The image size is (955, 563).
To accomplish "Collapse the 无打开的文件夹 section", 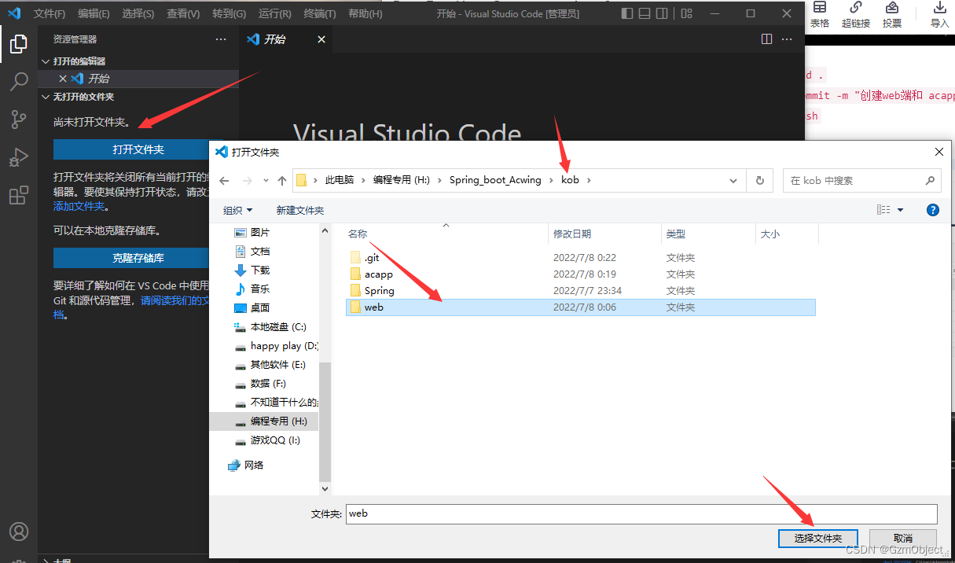I will pos(46,97).
